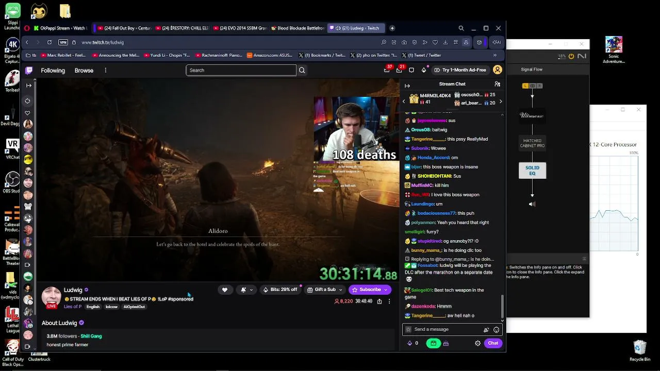Switch to RESTORY: CHILL browser tab

coord(181,28)
